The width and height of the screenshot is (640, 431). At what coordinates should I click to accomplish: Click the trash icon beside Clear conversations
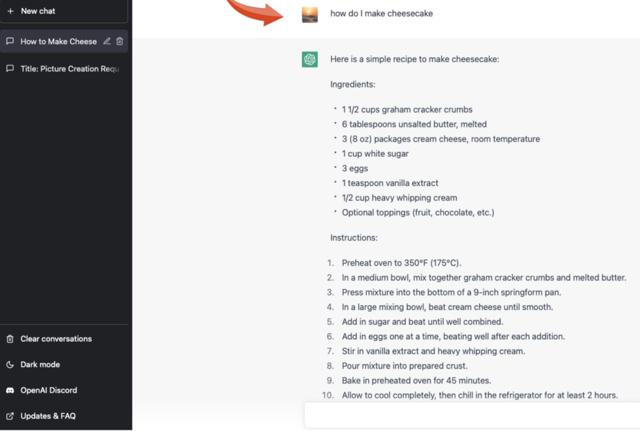coord(10,339)
